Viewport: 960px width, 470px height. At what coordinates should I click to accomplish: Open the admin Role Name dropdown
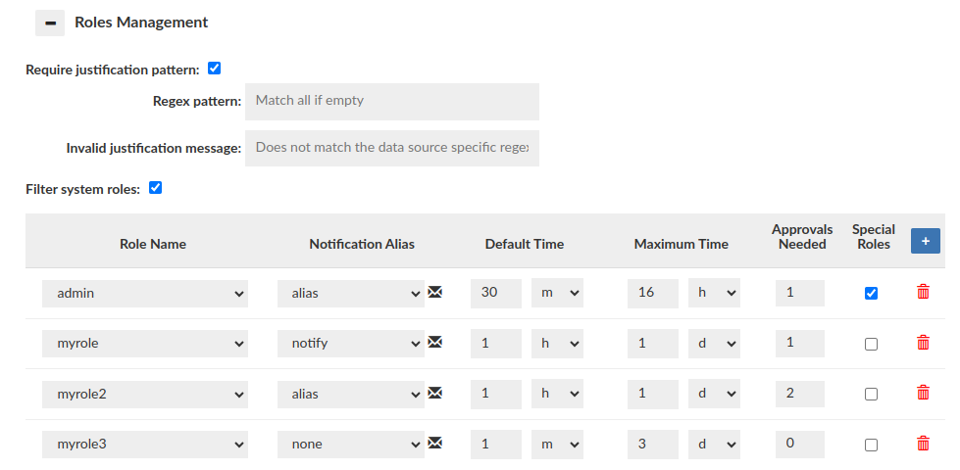145,293
